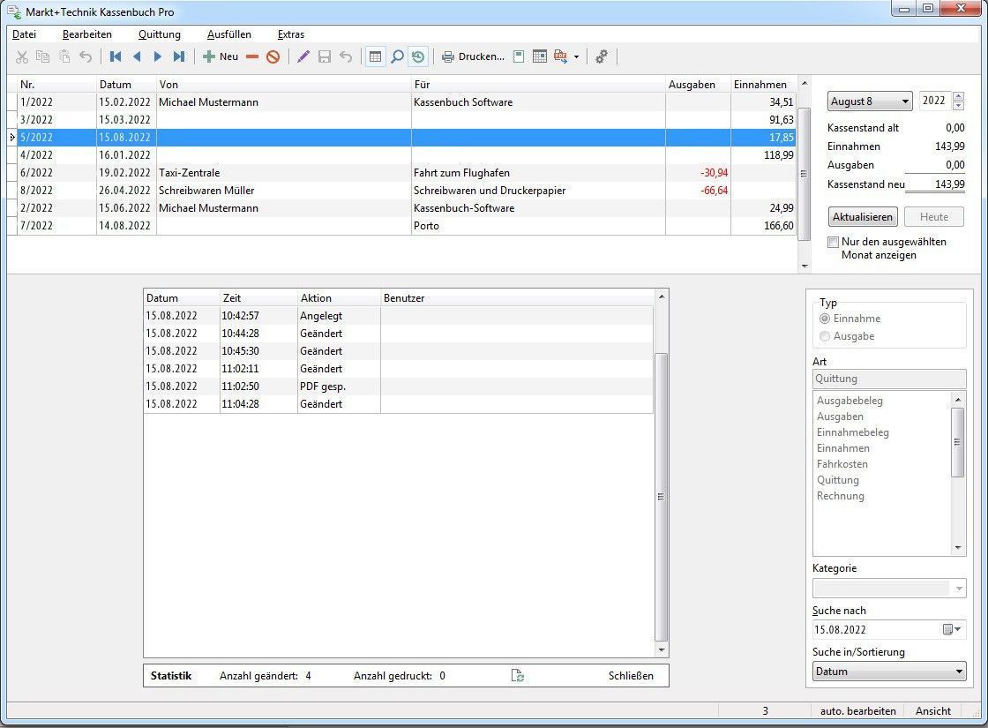Image resolution: width=988 pixels, height=728 pixels.
Task: Toggle the history clock icon in toolbar
Action: tap(418, 56)
